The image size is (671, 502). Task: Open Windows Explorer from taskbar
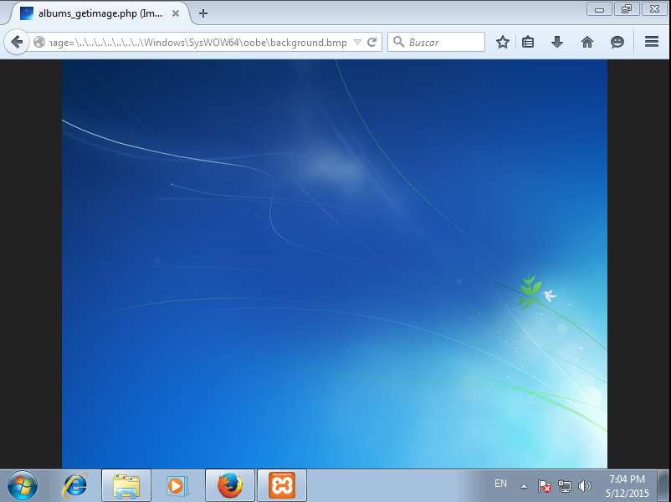126,485
